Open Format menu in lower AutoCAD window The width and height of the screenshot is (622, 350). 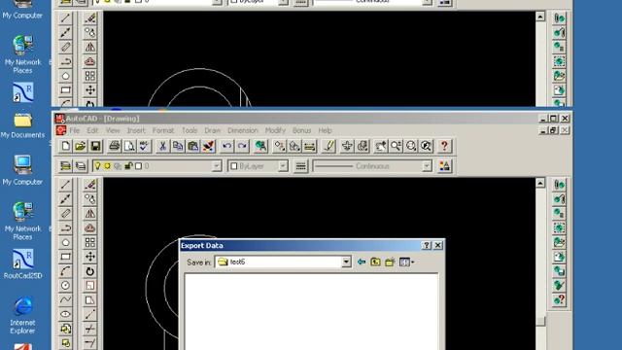163,130
